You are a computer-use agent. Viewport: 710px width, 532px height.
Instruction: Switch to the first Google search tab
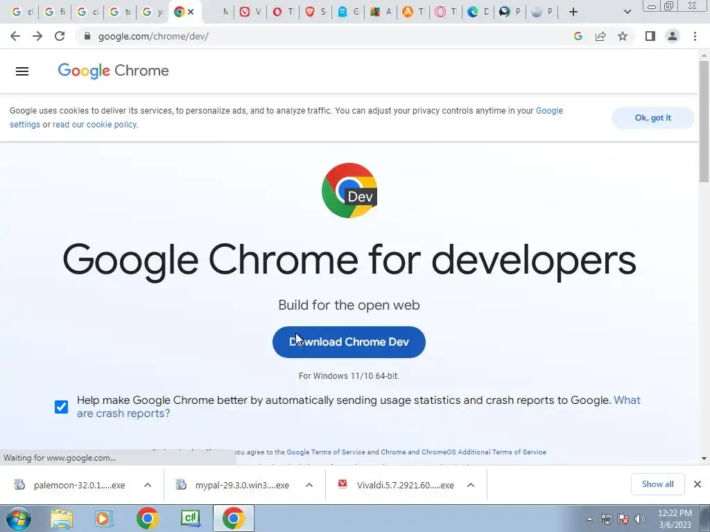21,12
